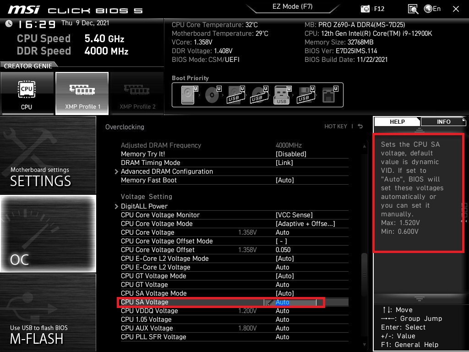Click the back arrow next to HOT KEY

click(360, 126)
